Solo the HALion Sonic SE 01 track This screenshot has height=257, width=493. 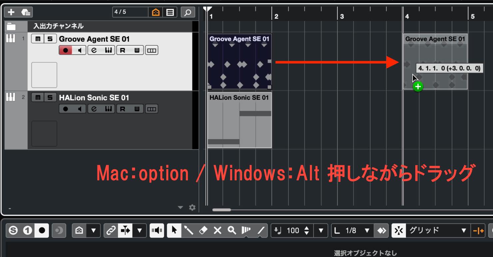(x=50, y=98)
